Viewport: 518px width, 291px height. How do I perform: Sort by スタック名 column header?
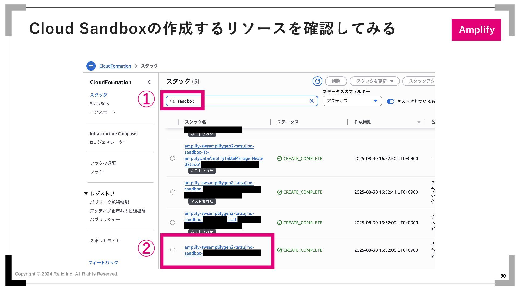pos(195,122)
